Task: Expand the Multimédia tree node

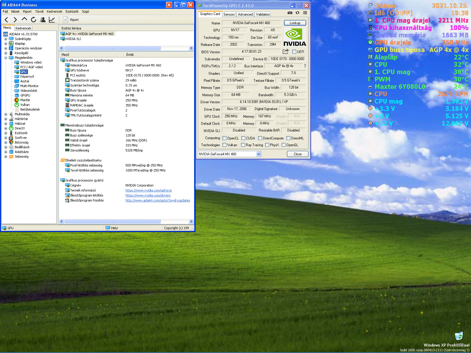Action: click(6, 114)
